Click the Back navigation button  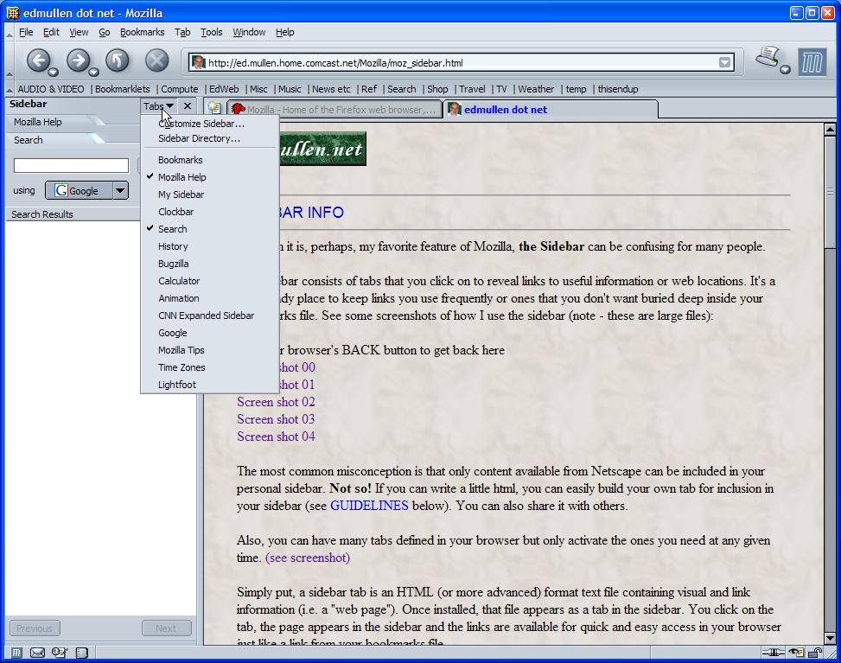point(38,61)
